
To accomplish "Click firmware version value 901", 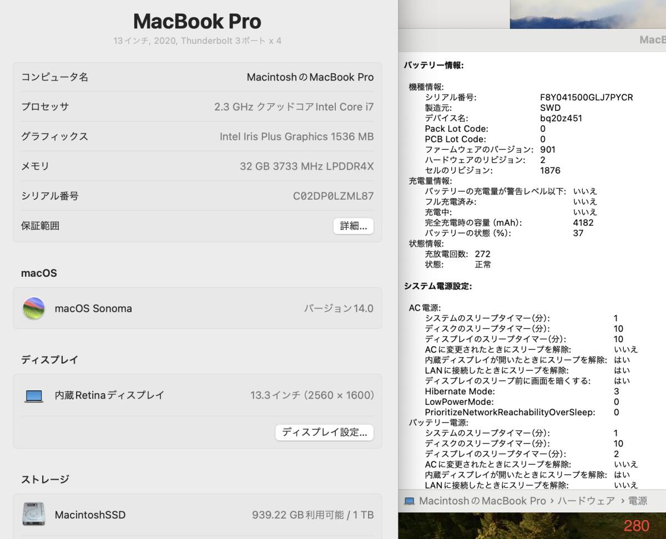I will pyautogui.click(x=547, y=149).
